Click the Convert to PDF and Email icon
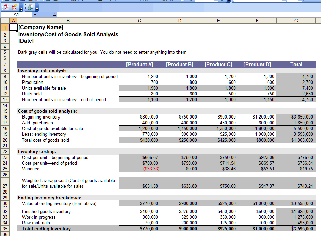The height and width of the screenshot is (236, 321). (15, 7)
